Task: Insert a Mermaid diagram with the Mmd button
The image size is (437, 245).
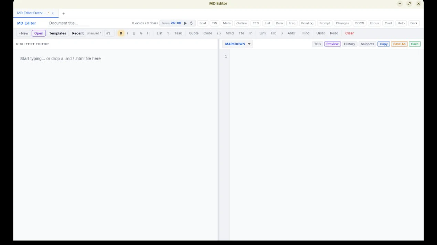Action: click(x=230, y=33)
